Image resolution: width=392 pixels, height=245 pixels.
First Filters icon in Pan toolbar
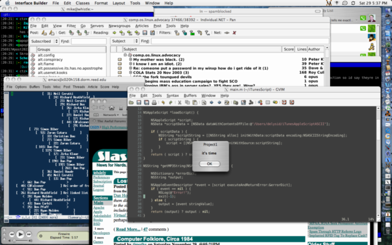pyautogui.click(x=177, y=33)
